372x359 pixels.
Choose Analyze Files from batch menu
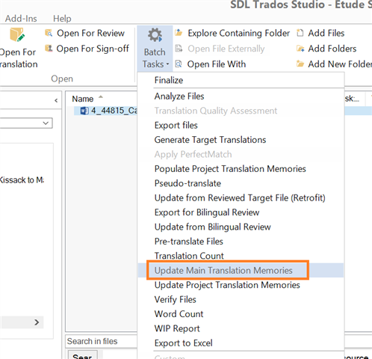[x=179, y=96]
